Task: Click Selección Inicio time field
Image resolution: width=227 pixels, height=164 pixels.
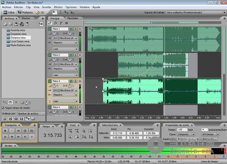Action: pyautogui.click(x=118, y=133)
